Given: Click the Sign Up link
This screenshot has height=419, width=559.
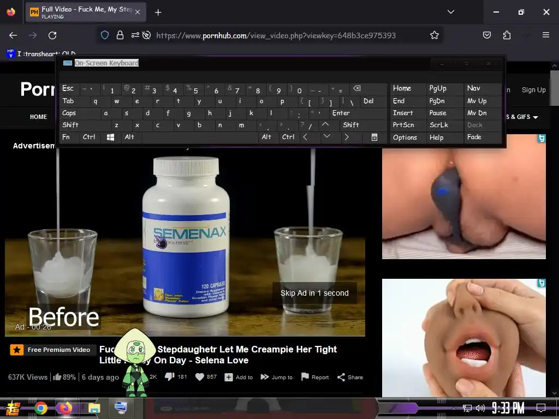Looking at the screenshot, I should click(x=533, y=90).
